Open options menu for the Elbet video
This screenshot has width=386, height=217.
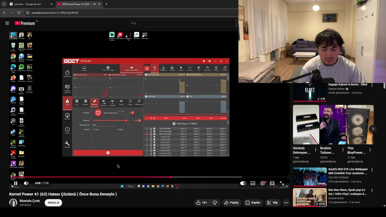pos(372,85)
